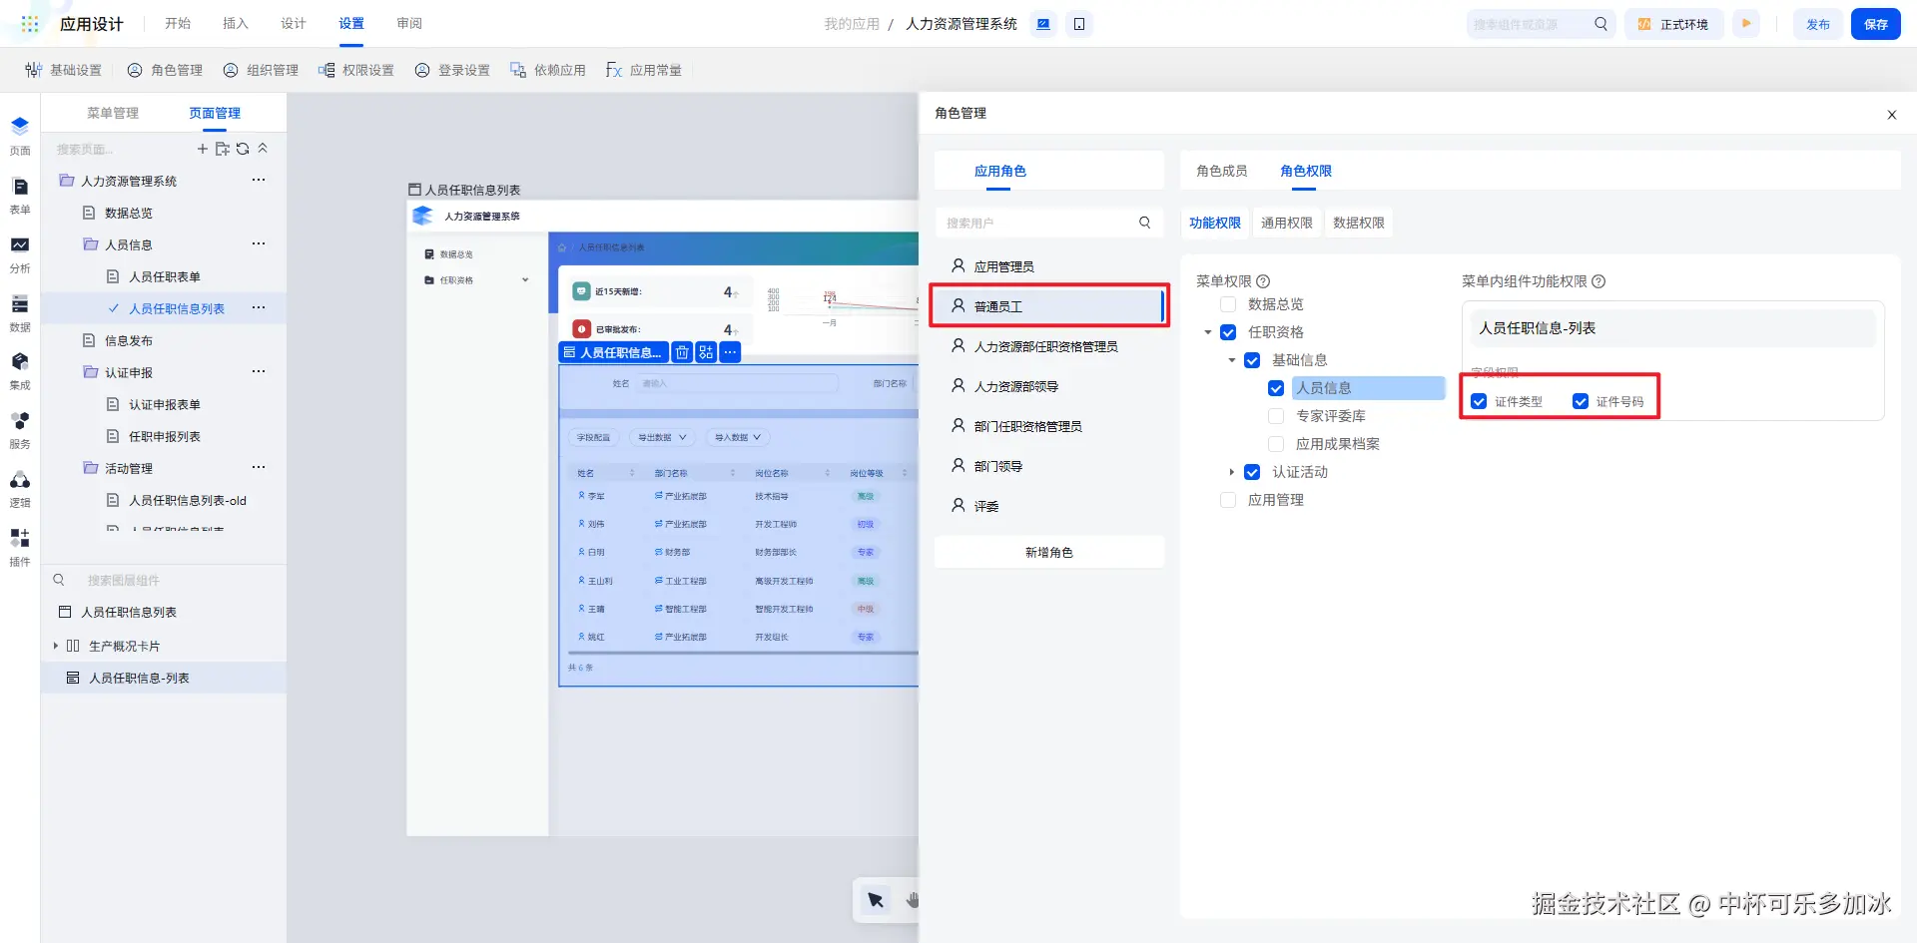
Task: Click the 新增角色 button
Action: [1049, 552]
